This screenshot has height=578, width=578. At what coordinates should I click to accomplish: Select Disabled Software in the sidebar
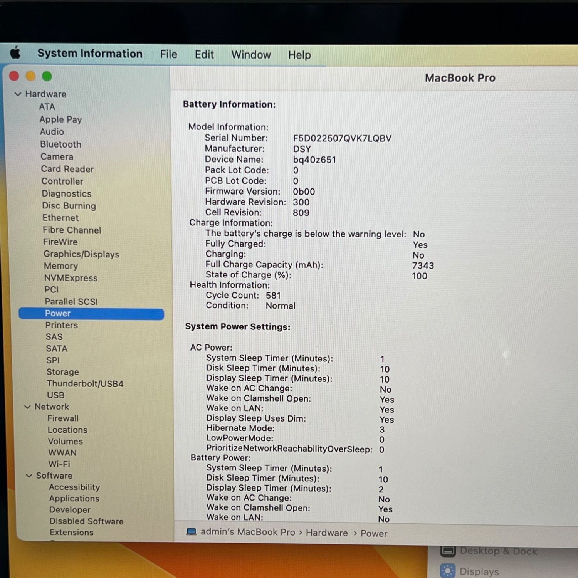point(86,521)
